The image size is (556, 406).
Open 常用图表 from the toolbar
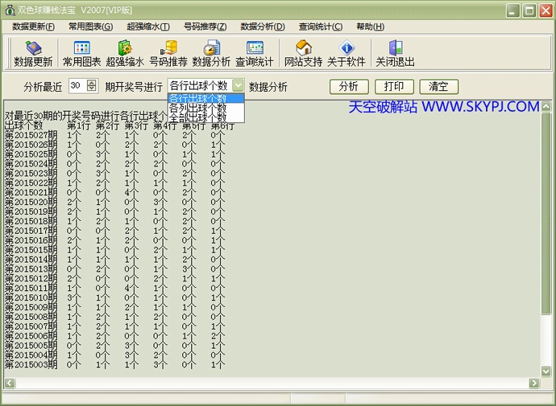(81, 53)
